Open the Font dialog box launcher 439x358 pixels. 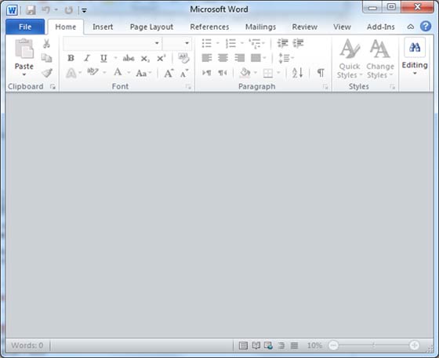coord(188,87)
